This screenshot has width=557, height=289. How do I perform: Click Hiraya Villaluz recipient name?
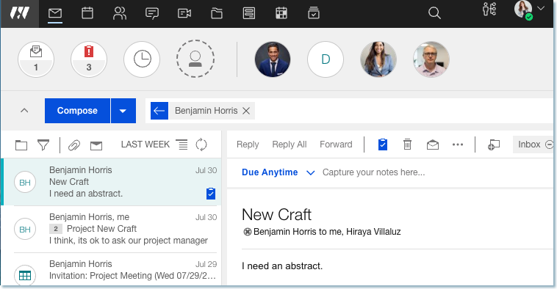tap(373, 232)
